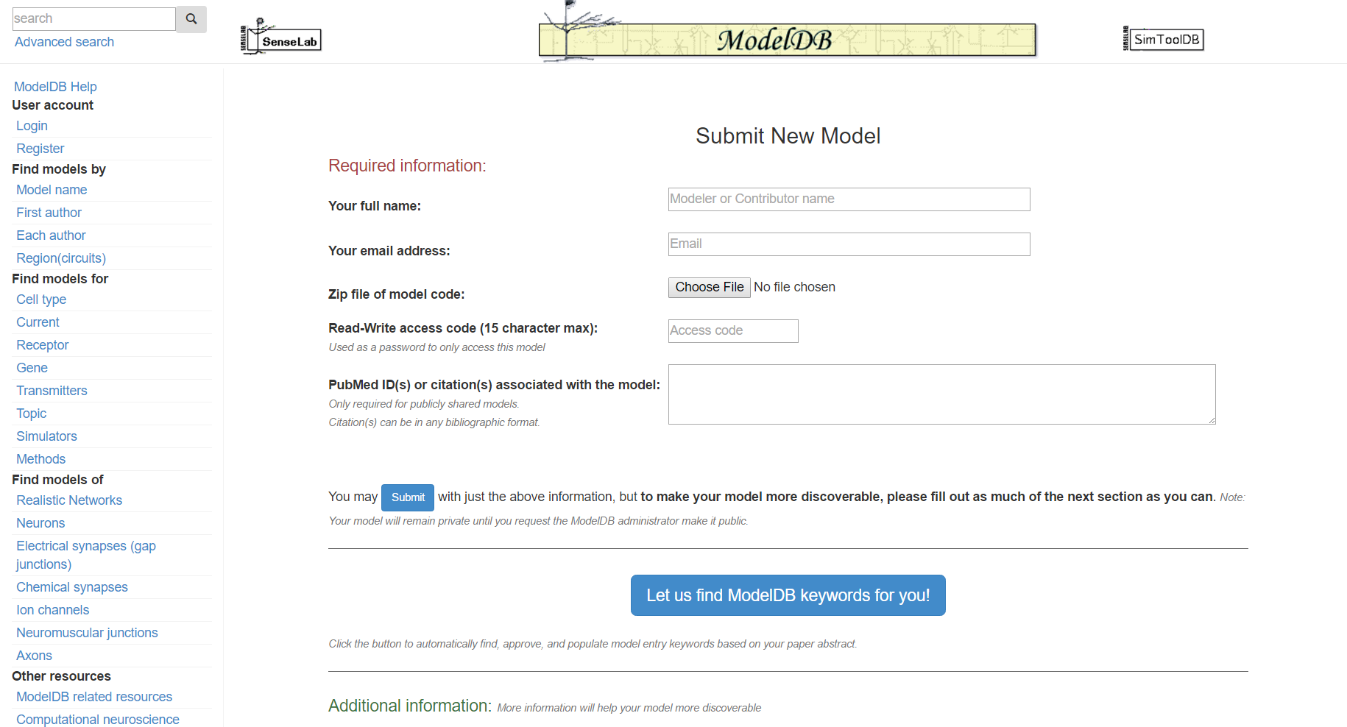Select the Access code field
Screen dimensions: 1347x727
pyautogui.click(x=732, y=331)
